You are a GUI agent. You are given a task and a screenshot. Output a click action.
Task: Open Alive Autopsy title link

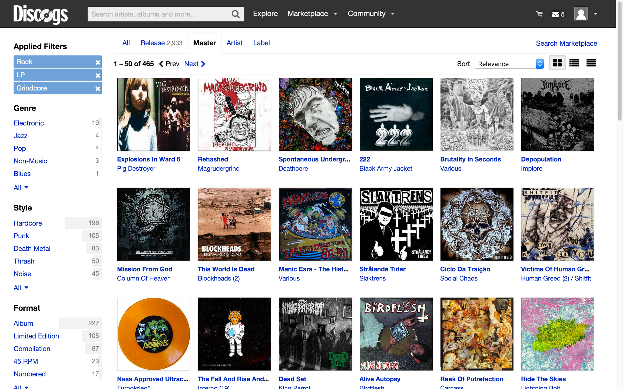(x=380, y=379)
